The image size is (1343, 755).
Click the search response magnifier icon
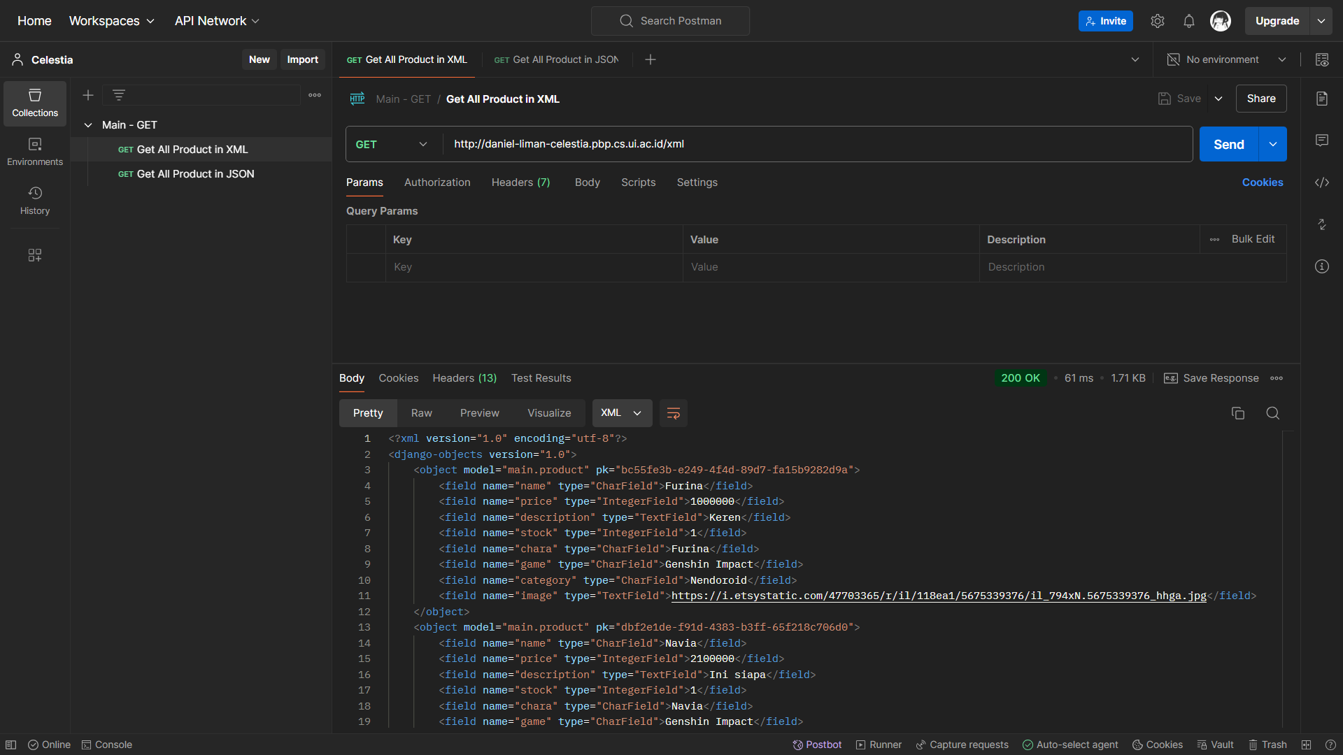[x=1272, y=413]
